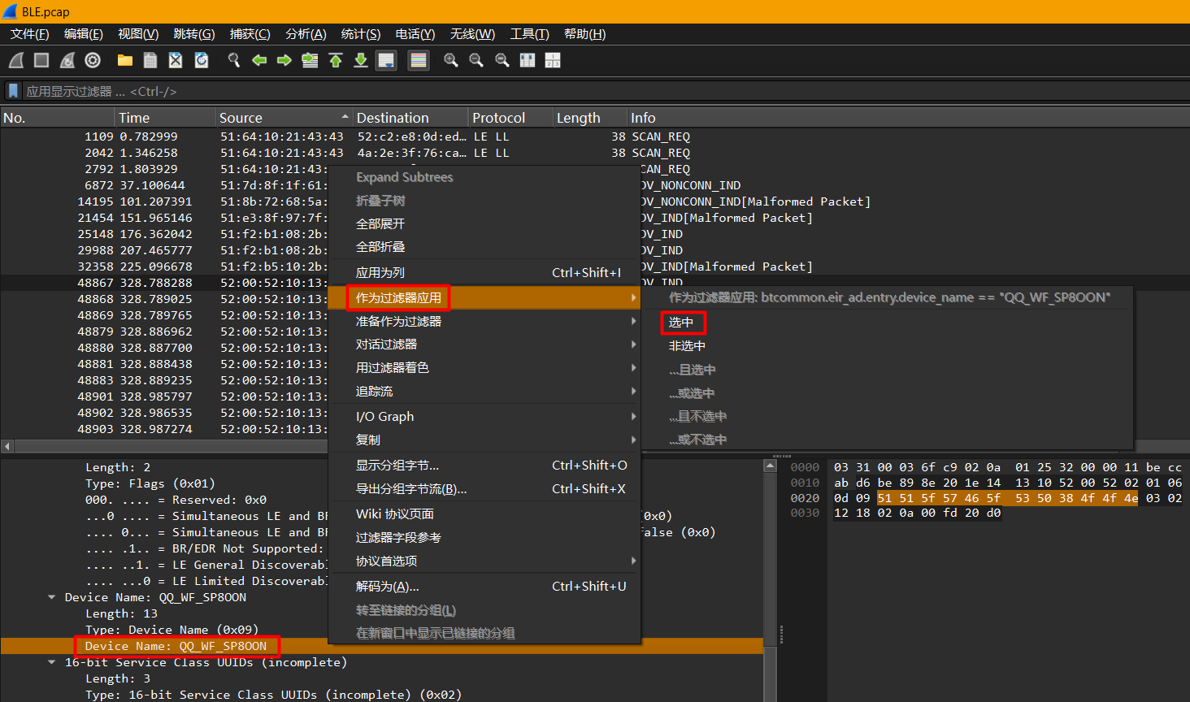Click the capture options gear icon

tap(93, 60)
